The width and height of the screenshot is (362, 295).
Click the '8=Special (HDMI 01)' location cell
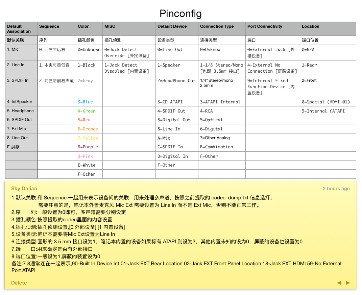click(328, 102)
